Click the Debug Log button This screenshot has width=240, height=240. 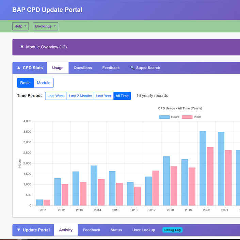point(172,230)
